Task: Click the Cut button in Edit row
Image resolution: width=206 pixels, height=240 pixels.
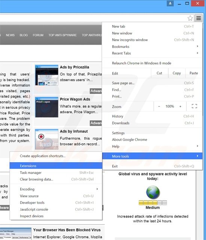Action: (x=160, y=73)
